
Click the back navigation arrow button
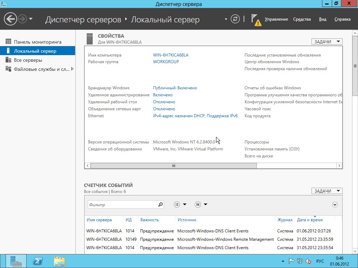(10, 19)
